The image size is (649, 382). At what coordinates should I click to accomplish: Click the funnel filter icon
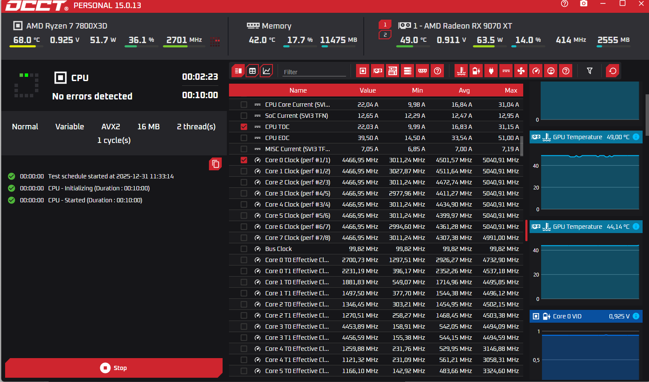pos(590,71)
